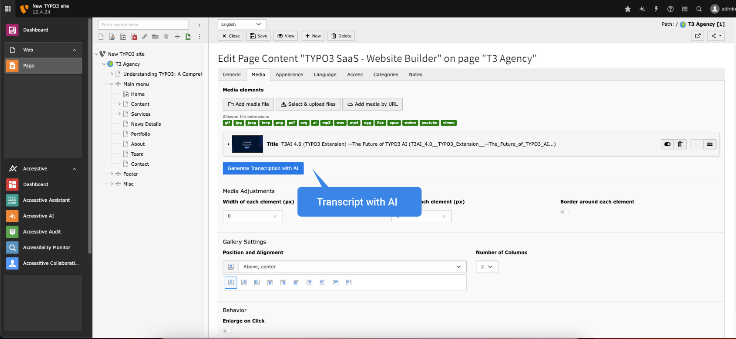Viewport: 736px width, 339px height.
Task: Toggle visibility of the T3AI media element
Action: (667, 144)
